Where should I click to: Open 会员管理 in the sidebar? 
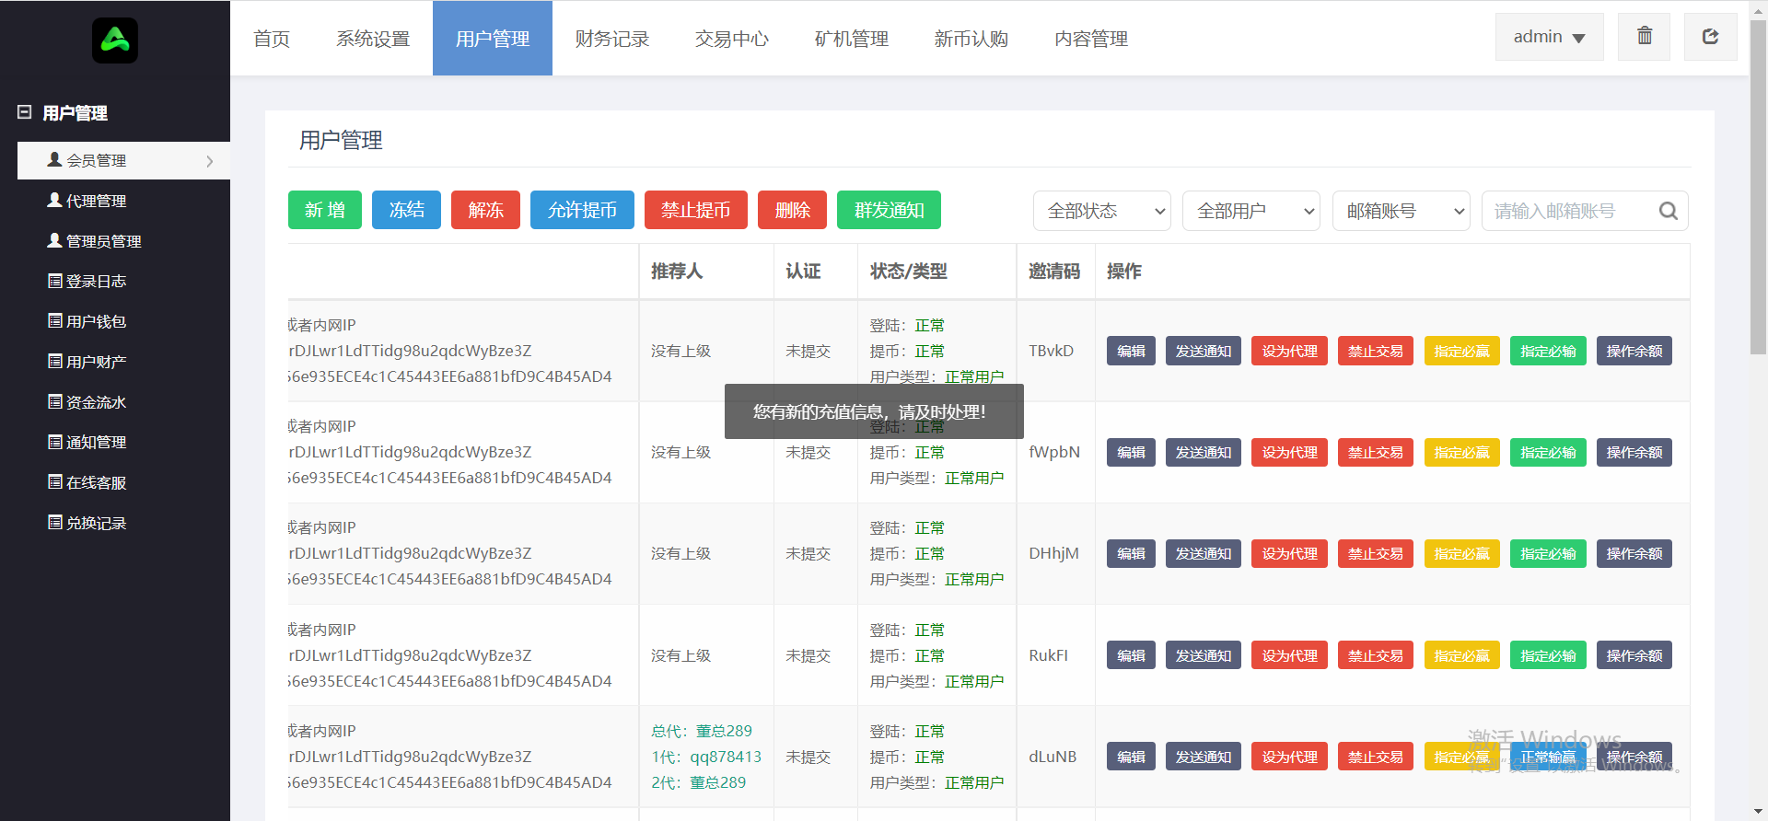(x=123, y=160)
